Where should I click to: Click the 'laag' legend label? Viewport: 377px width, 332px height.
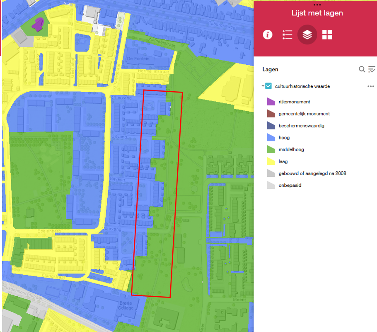(283, 161)
